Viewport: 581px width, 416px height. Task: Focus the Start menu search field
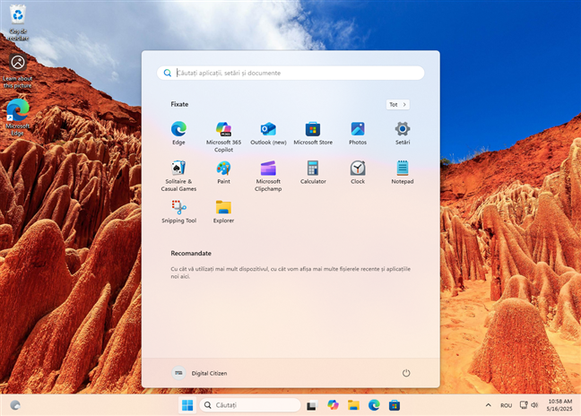point(290,73)
